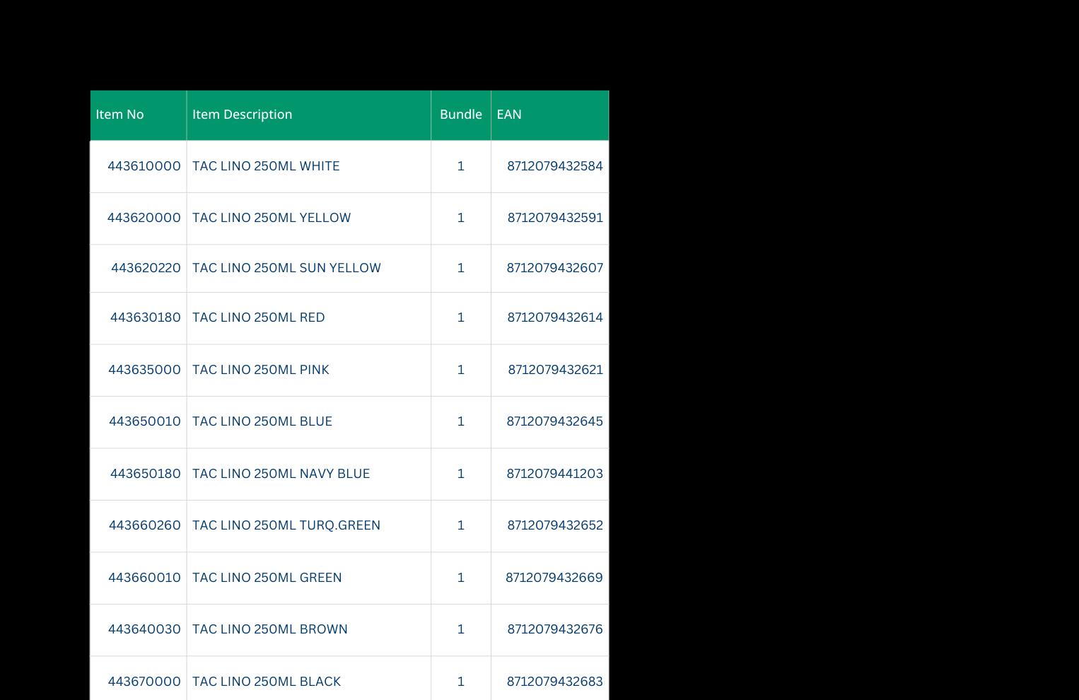Screen dimensions: 1079x700
Task: Select TAC LINO 250ML BROWN description
Action: [270, 629]
